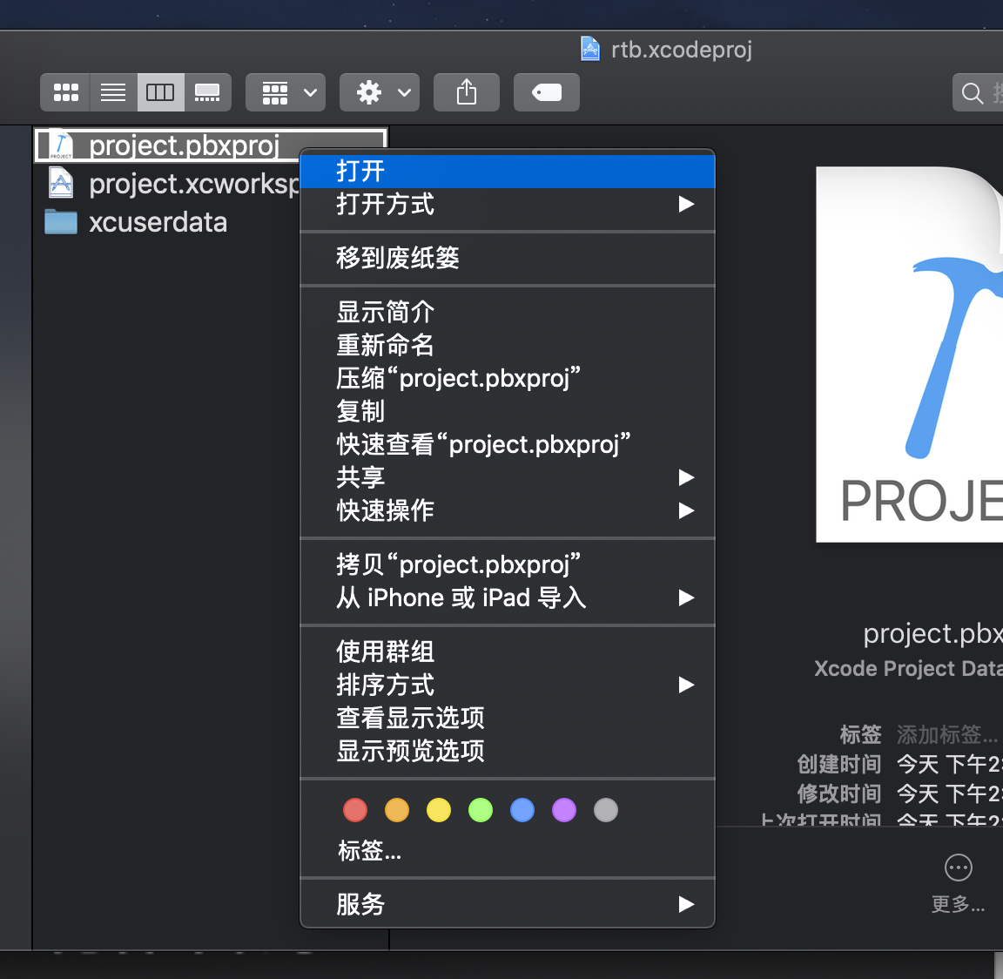The image size is (1003, 979).
Task: Select the project.pbxproj file
Action: [211, 145]
